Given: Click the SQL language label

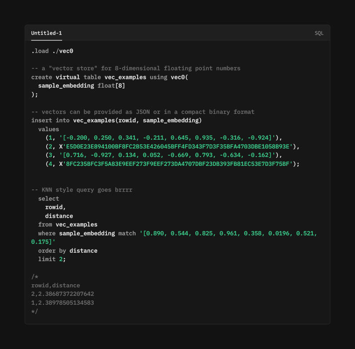Looking at the screenshot, I should point(319,33).
